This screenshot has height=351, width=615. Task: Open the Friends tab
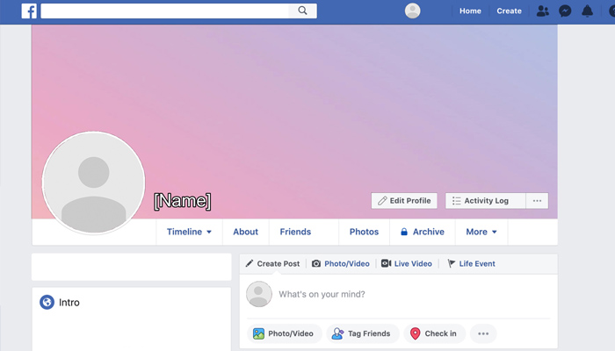tap(295, 232)
